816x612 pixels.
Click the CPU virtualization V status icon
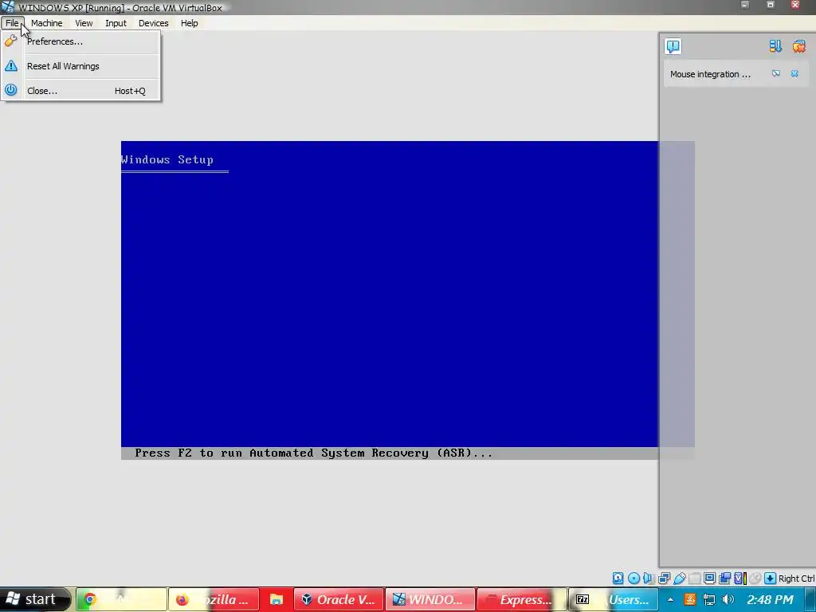tap(739, 579)
